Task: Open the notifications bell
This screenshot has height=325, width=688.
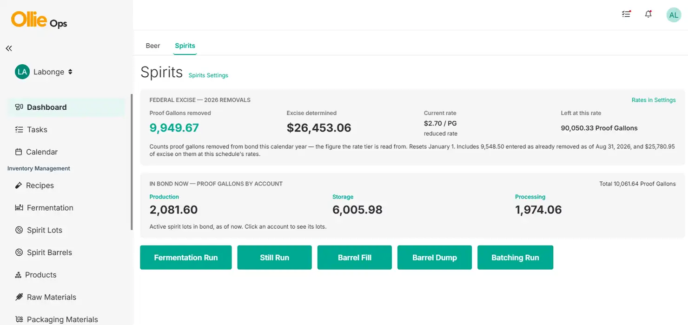Action: [x=648, y=14]
